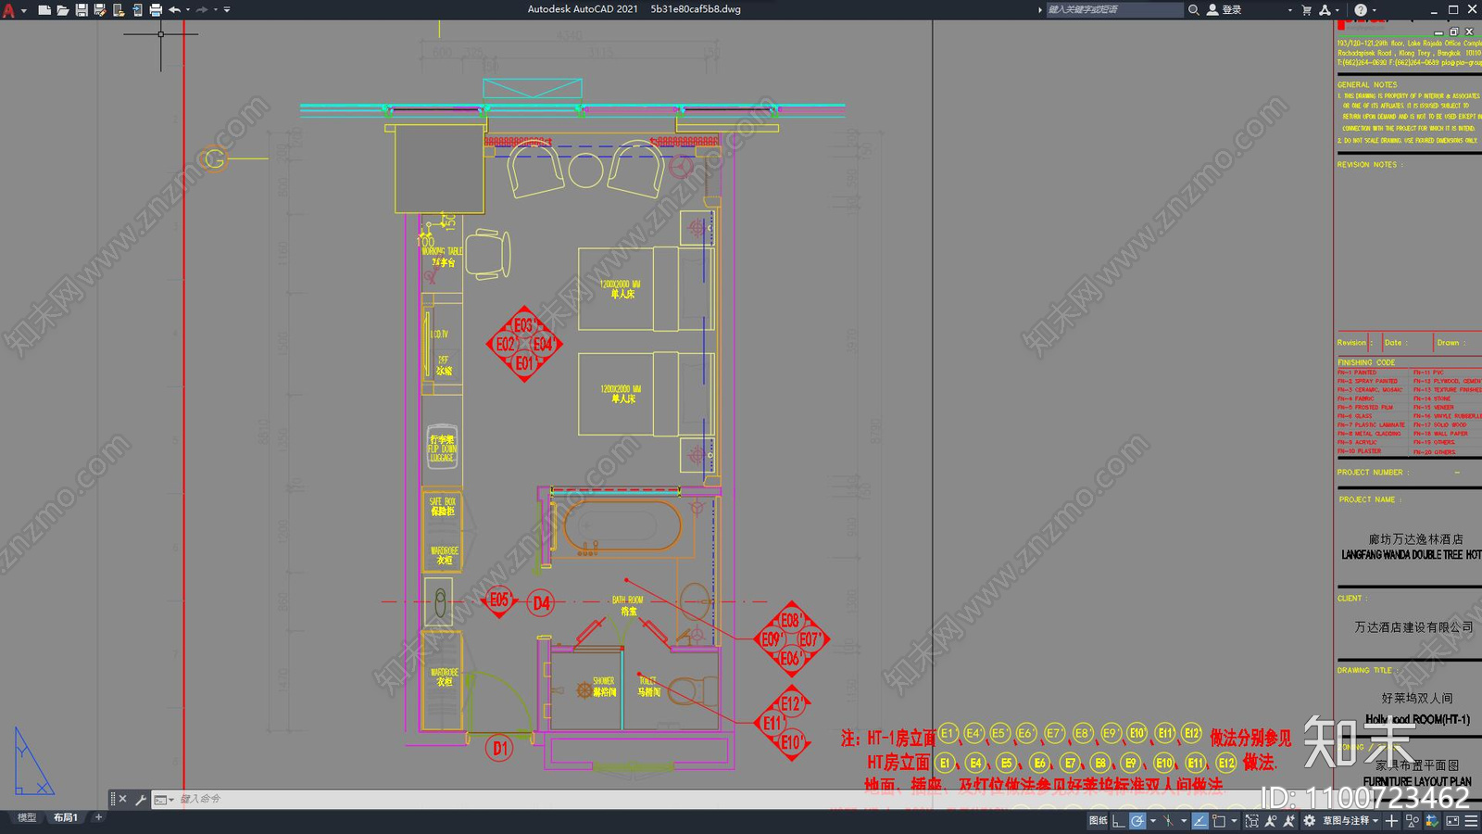Screen dimensions: 1482x834
Task: Open the status bar customization hamburger menu
Action: 1471,821
